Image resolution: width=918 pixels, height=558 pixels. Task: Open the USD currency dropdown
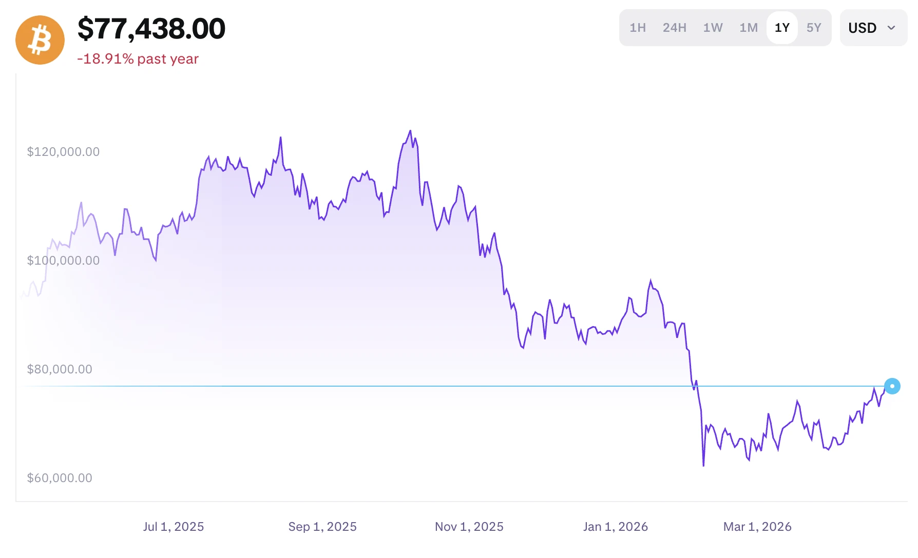click(863, 28)
